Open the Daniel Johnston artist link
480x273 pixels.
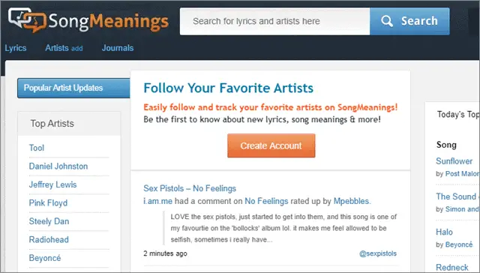58,166
